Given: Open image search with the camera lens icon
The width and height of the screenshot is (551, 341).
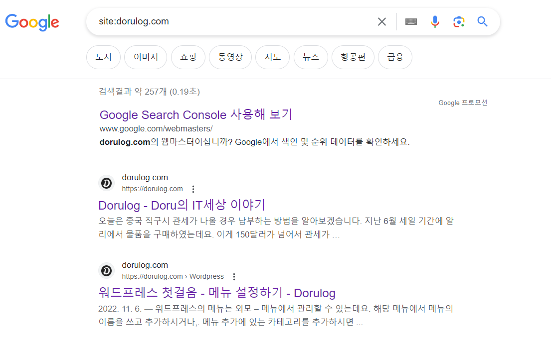Looking at the screenshot, I should click(x=459, y=22).
